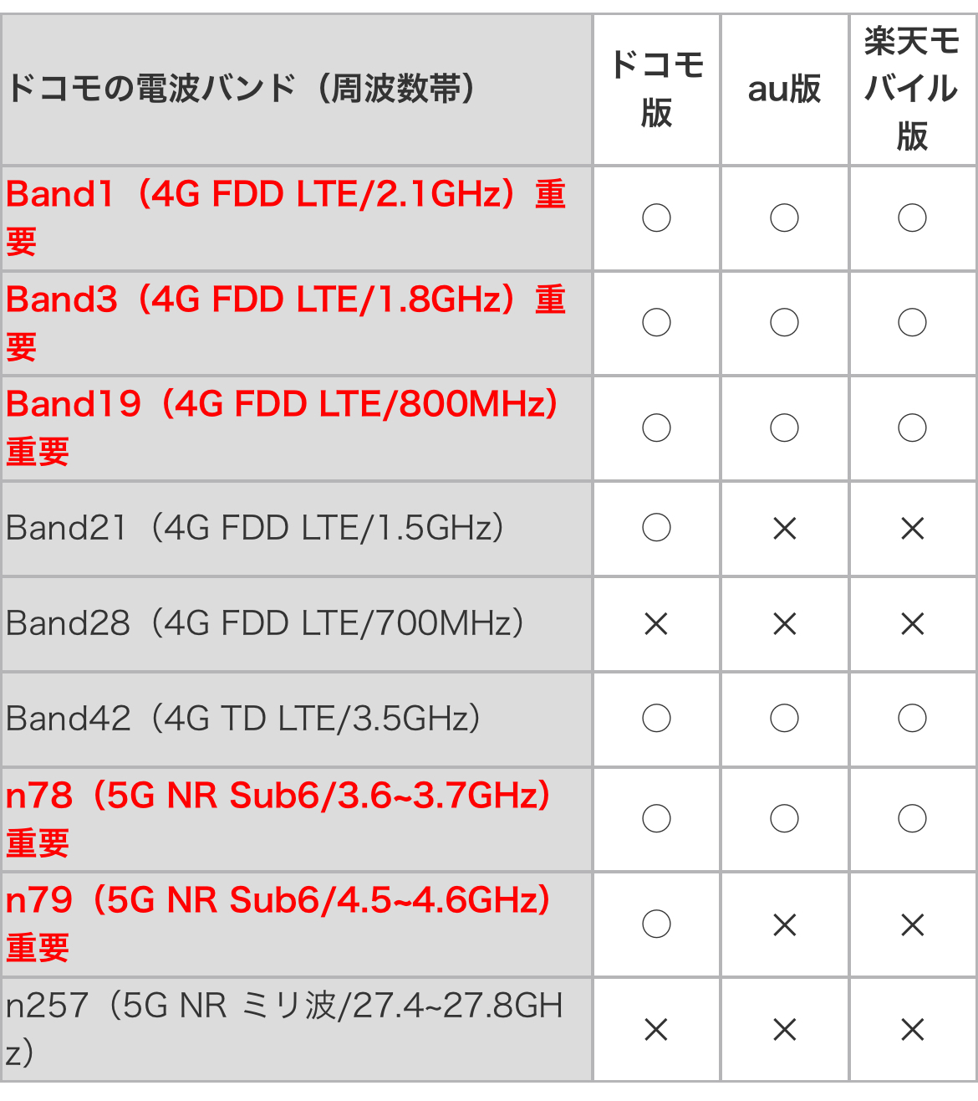Click the Band28 cross mark under ドコモ版
The image size is (978, 1101).
point(656,624)
